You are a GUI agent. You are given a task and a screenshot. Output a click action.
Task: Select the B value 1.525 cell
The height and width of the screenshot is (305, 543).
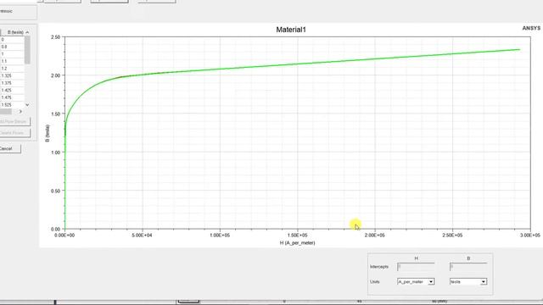click(12, 105)
